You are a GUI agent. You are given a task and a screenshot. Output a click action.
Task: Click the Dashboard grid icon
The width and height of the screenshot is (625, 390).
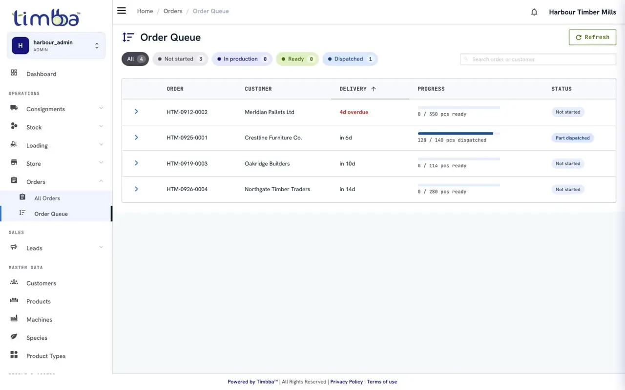(x=14, y=73)
